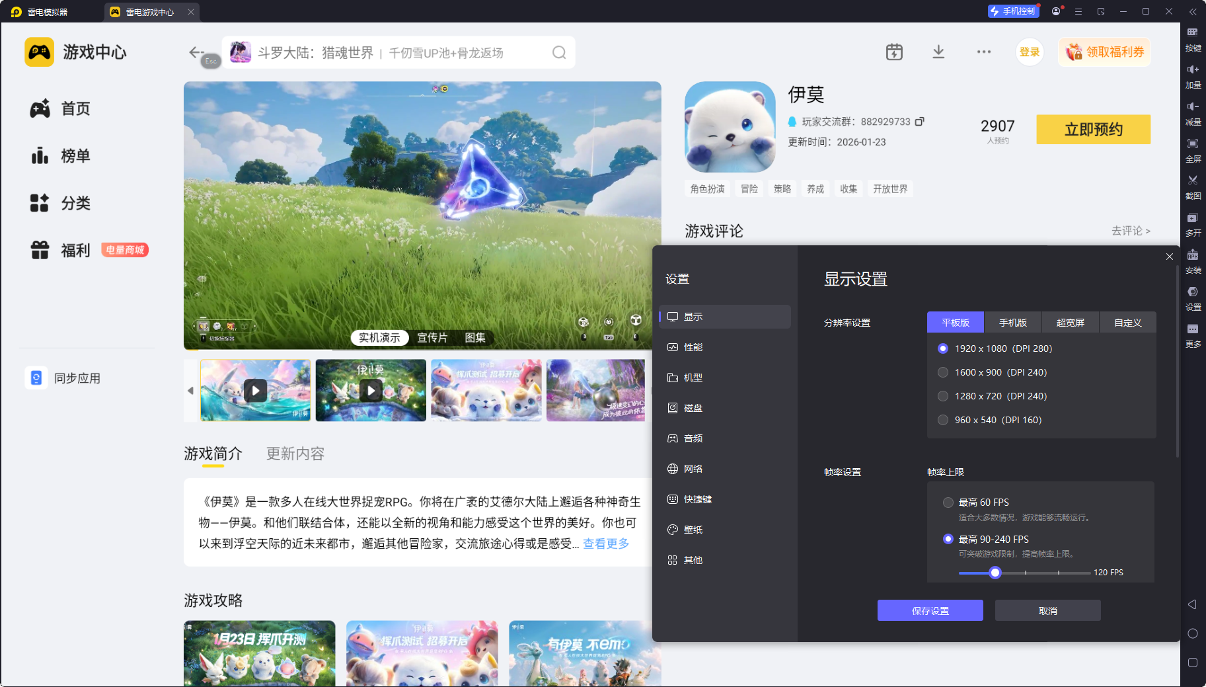The width and height of the screenshot is (1206, 687).
Task: Click the 保存设置 button
Action: [930, 610]
